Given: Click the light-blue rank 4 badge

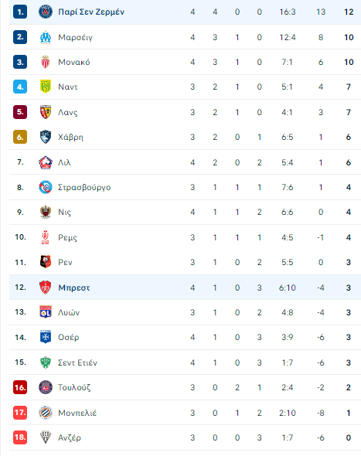Looking at the screenshot, I should 20,87.
